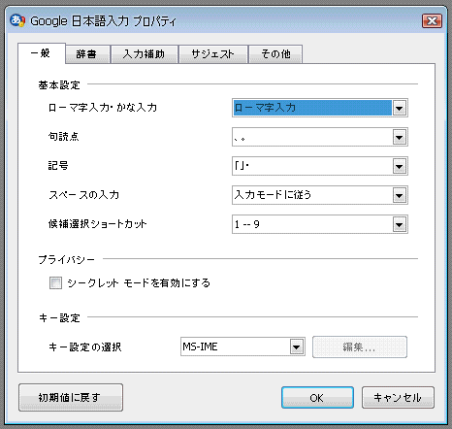452x429 pixels.
Task: Confirm with the OK button
Action: (317, 397)
